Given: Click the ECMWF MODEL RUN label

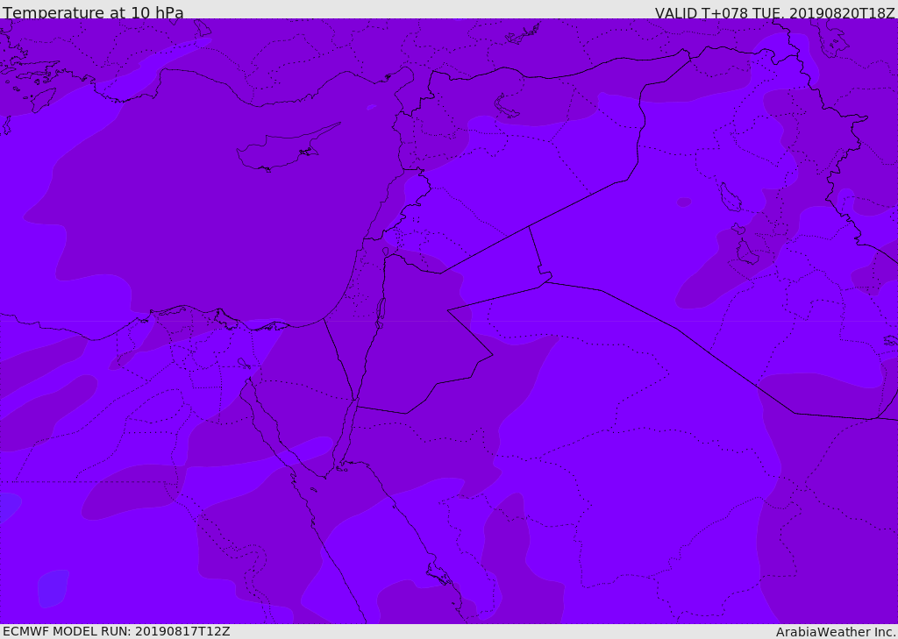Looking at the screenshot, I should click(x=116, y=631).
